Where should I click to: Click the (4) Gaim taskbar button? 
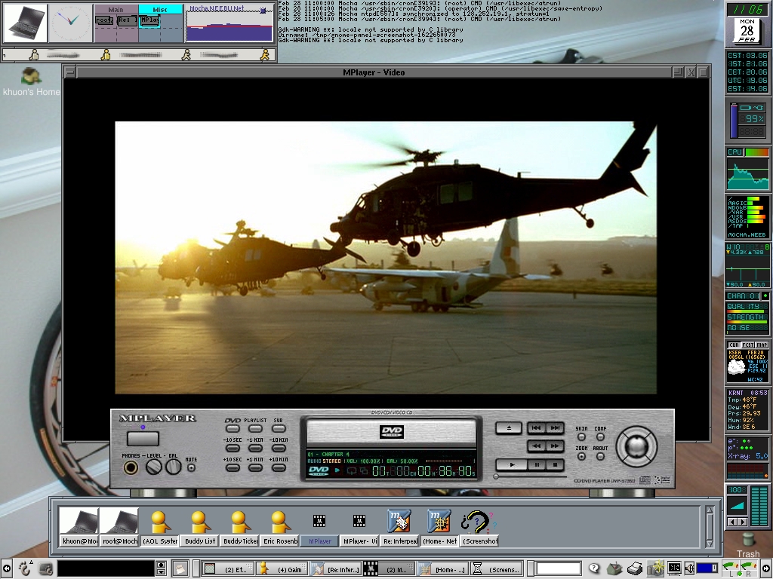282,569
